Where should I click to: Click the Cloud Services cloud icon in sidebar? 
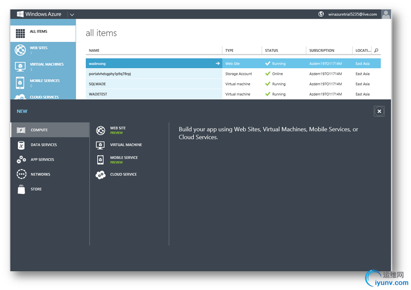coord(20,97)
